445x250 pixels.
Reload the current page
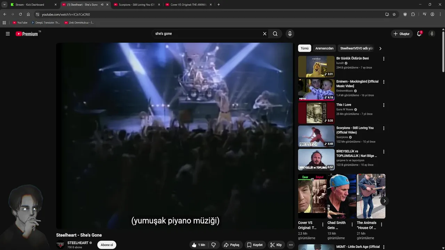20,14
